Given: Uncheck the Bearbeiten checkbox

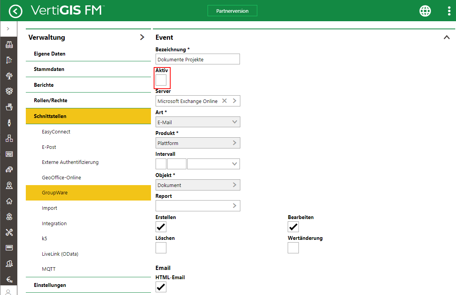Looking at the screenshot, I should click(x=293, y=227).
